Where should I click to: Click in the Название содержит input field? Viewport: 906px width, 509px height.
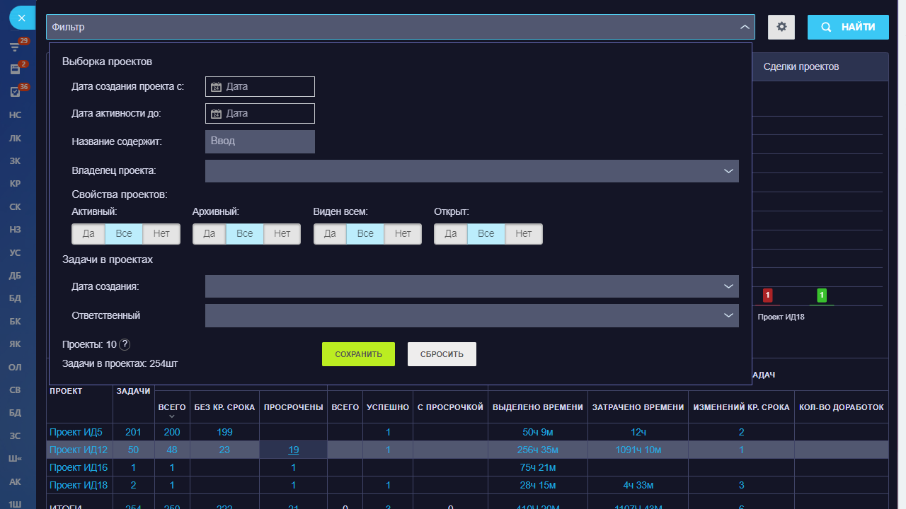tap(260, 141)
